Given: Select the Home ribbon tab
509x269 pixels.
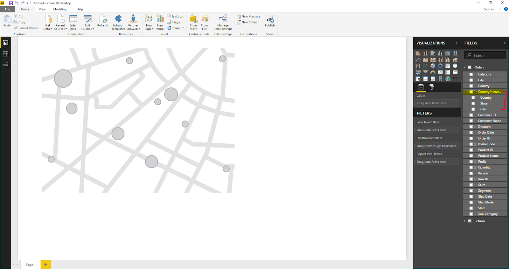Looking at the screenshot, I should pos(25,9).
